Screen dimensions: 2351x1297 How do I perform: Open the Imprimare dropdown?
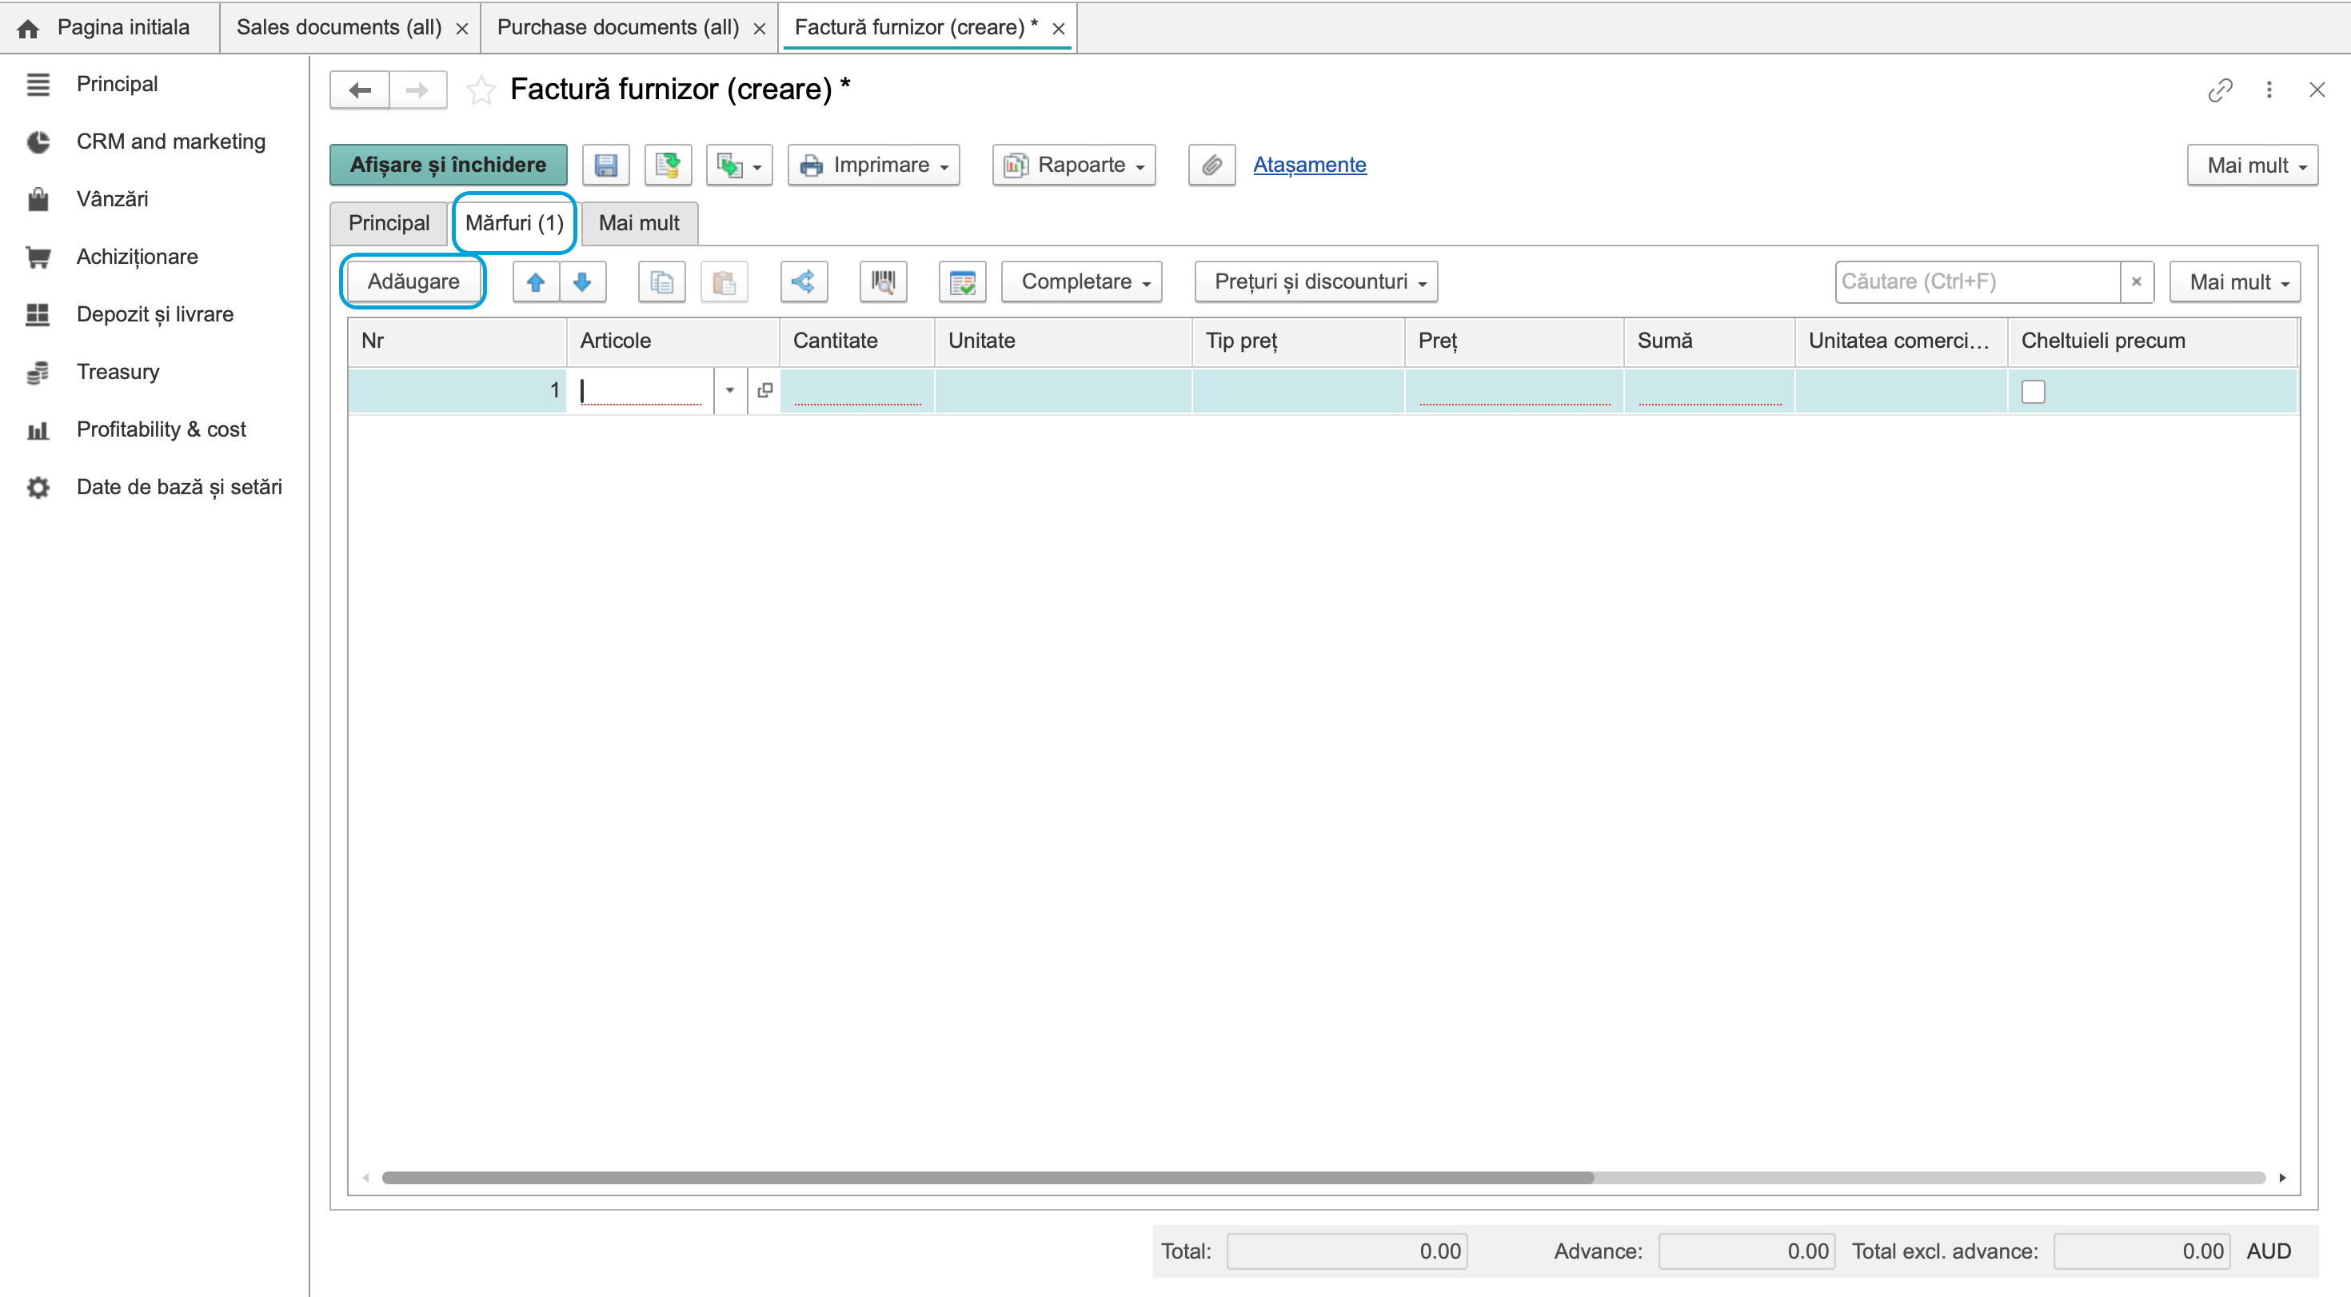click(x=873, y=166)
